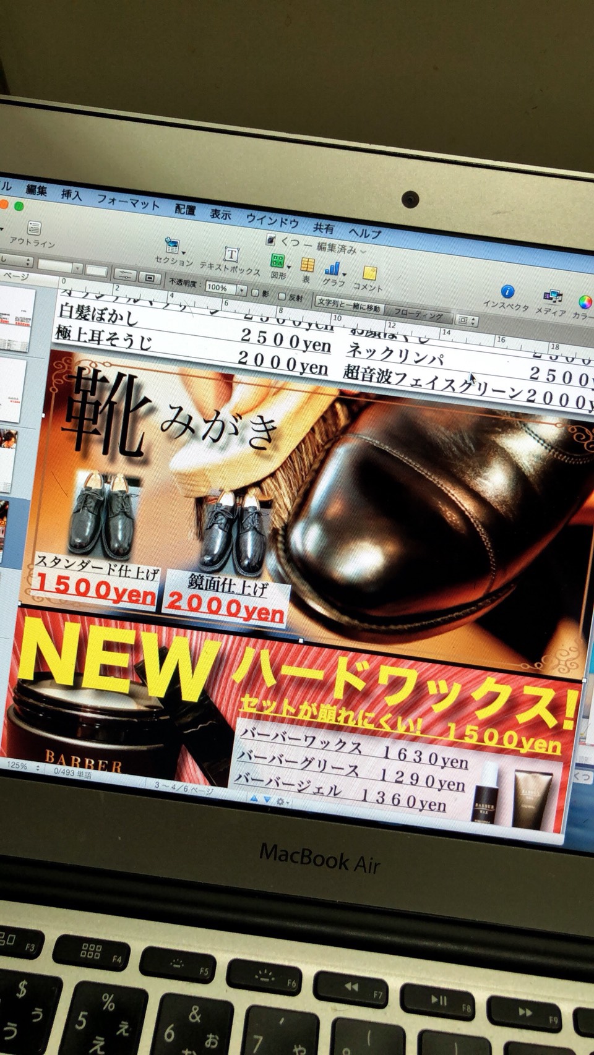594x1055 pixels.
Task: Click the red 2000yen price
Action: pyautogui.click(x=225, y=607)
